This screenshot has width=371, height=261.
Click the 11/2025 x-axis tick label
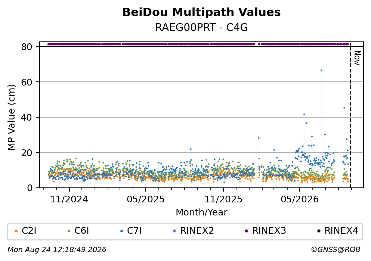223,199
